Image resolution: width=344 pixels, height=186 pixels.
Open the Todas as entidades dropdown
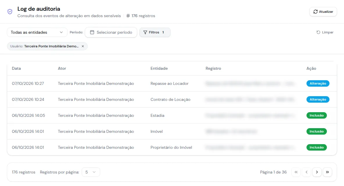coord(37,32)
